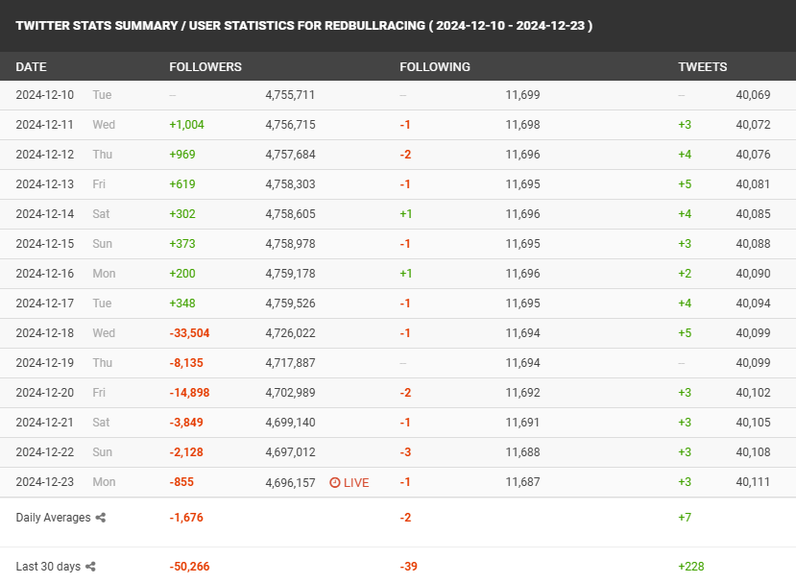Viewport: 796px width, 583px height.
Task: Click the -2,128 follower loss
Action: (x=186, y=452)
